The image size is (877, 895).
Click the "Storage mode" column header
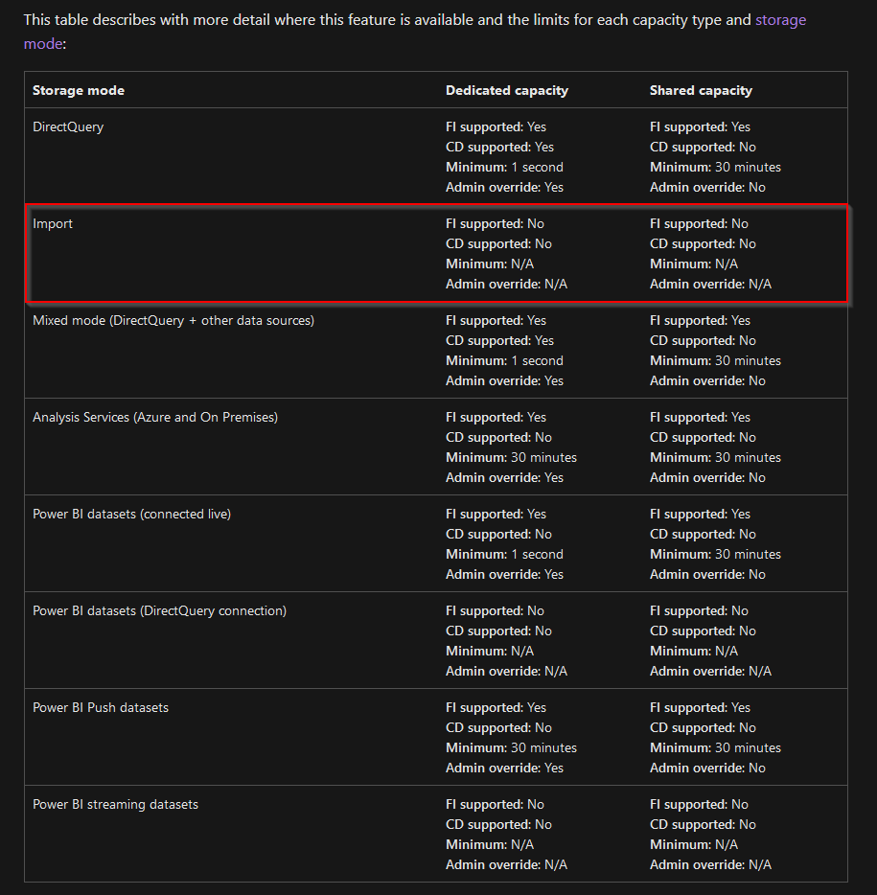(x=79, y=90)
